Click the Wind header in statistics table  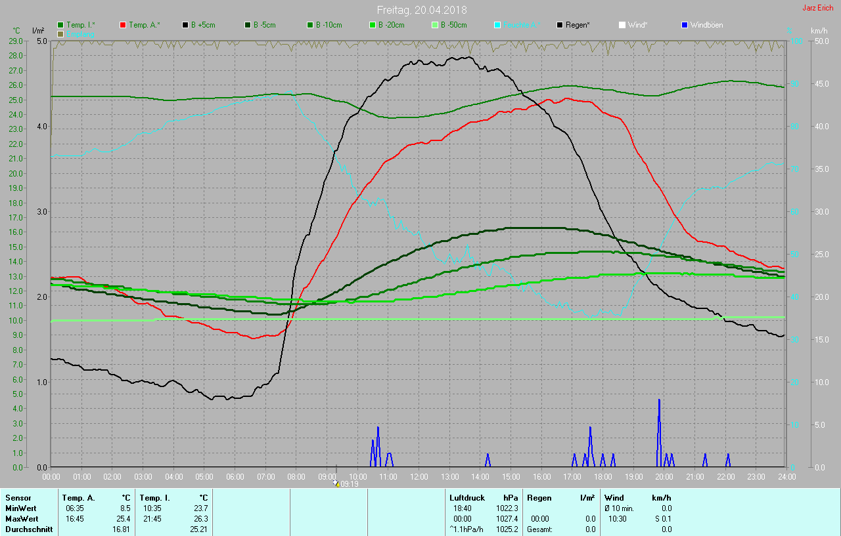[x=614, y=498]
